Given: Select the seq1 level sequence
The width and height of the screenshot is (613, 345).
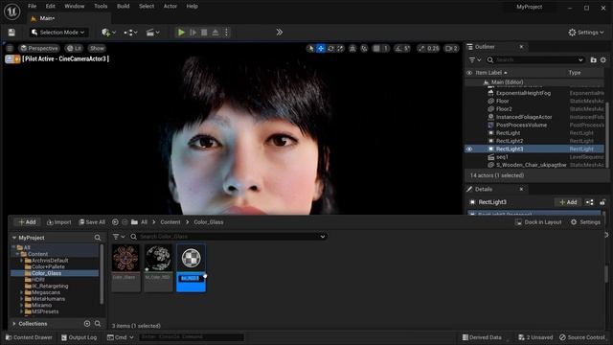Looking at the screenshot, I should 502,157.
